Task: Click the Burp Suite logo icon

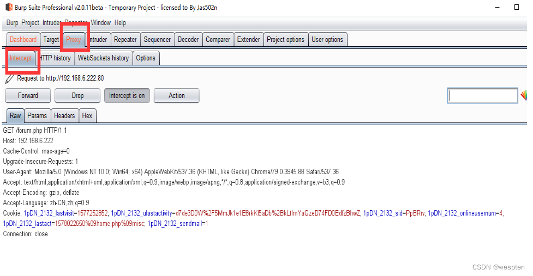Action: click(x=9, y=7)
